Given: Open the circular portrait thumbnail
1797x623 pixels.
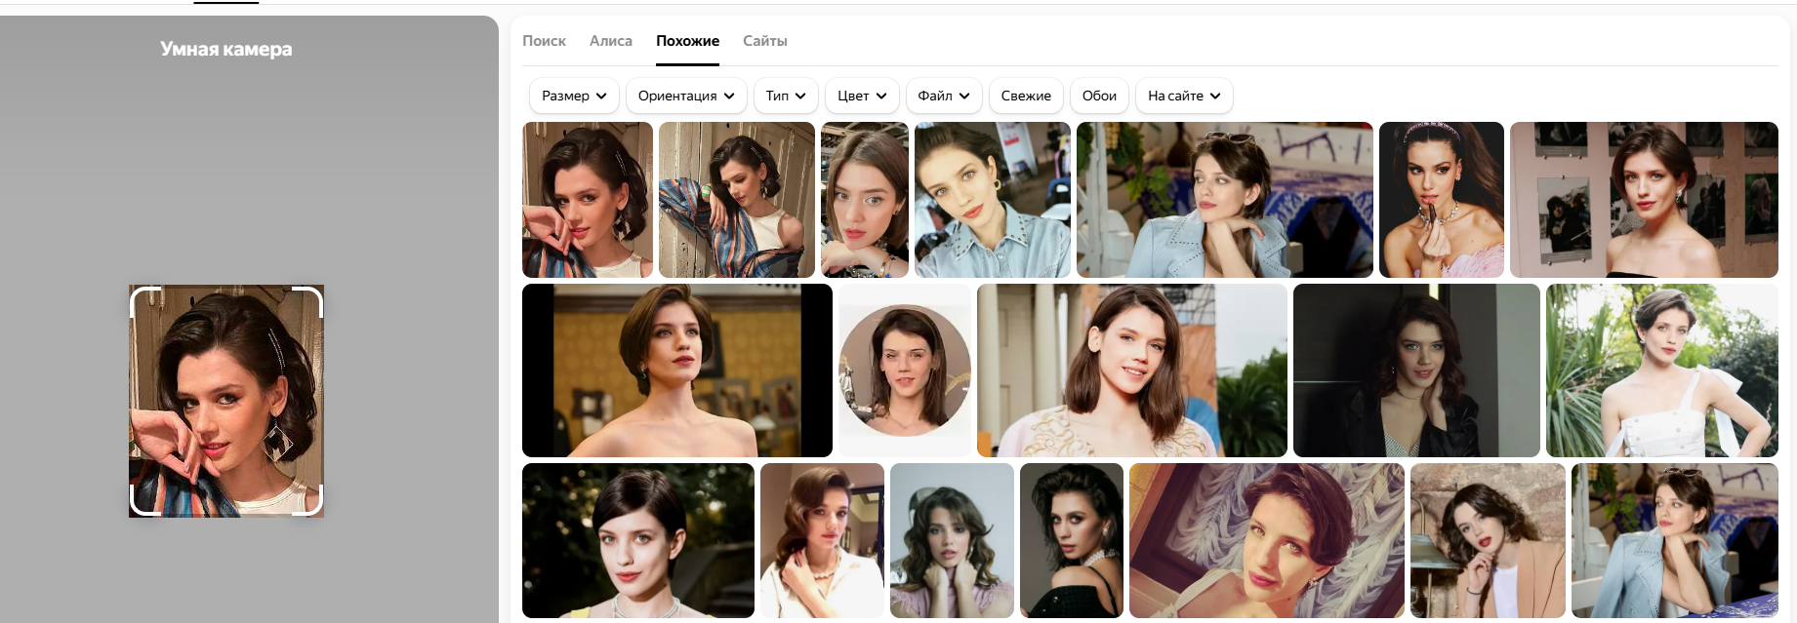Looking at the screenshot, I should click(x=905, y=370).
